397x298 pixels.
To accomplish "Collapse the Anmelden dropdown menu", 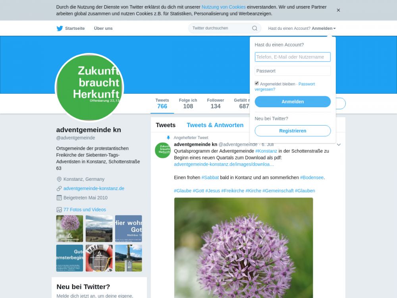I will [324, 28].
